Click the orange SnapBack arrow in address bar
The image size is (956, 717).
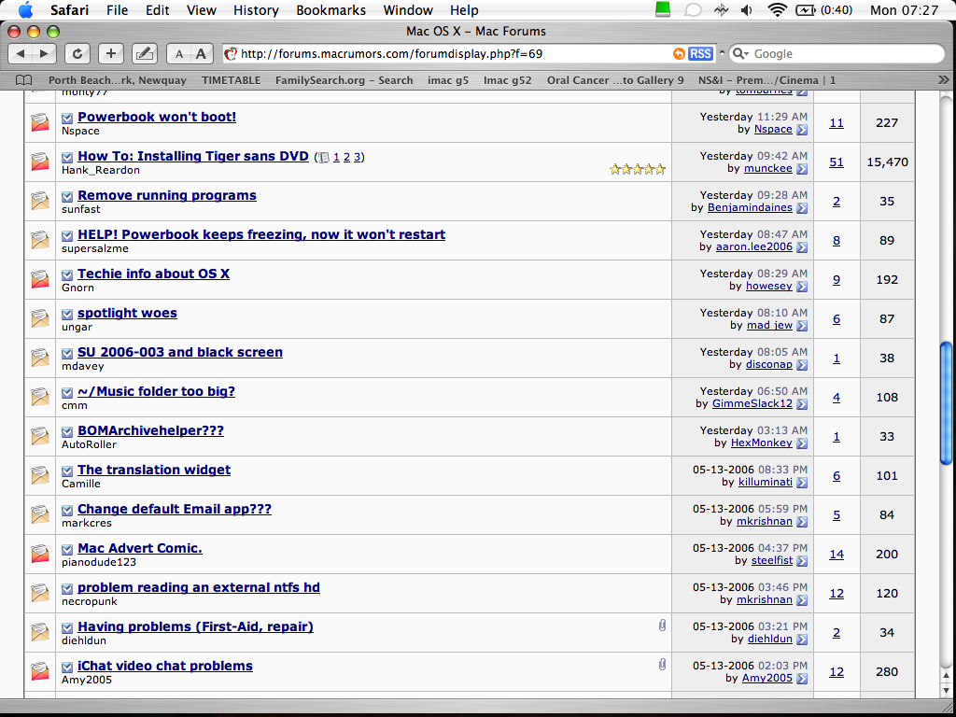[679, 53]
